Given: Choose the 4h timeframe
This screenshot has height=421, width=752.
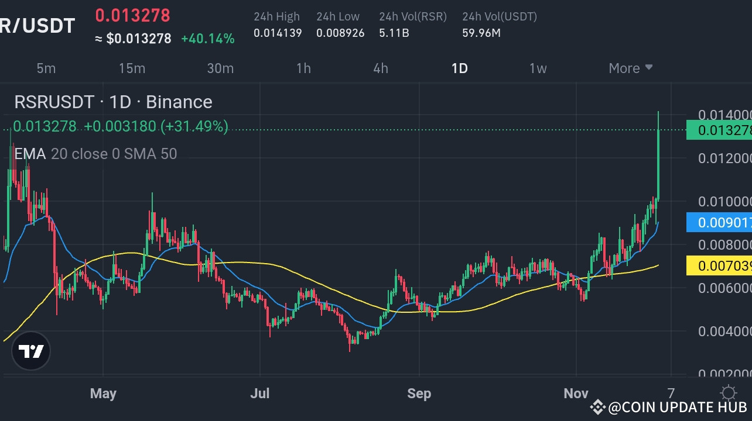Looking at the screenshot, I should (380, 68).
